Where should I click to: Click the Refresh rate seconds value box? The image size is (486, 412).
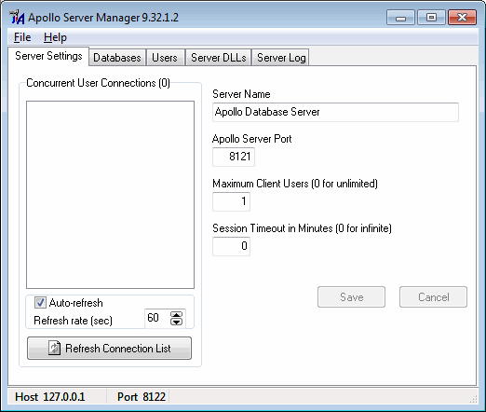157,318
